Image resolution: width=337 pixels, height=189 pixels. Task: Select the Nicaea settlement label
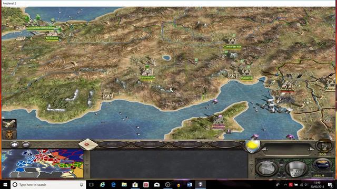tap(52, 38)
